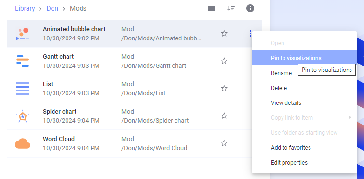Click the info details icon
Screen dimensions: 364x179
(250, 8)
